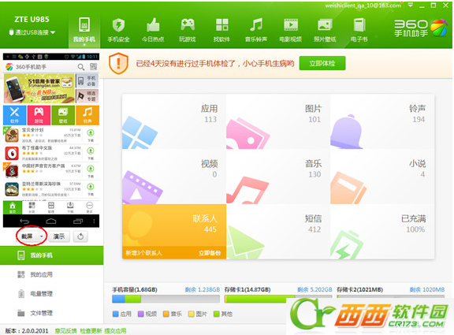
Task: Click search icon in phone preview
Action: (x=81, y=67)
